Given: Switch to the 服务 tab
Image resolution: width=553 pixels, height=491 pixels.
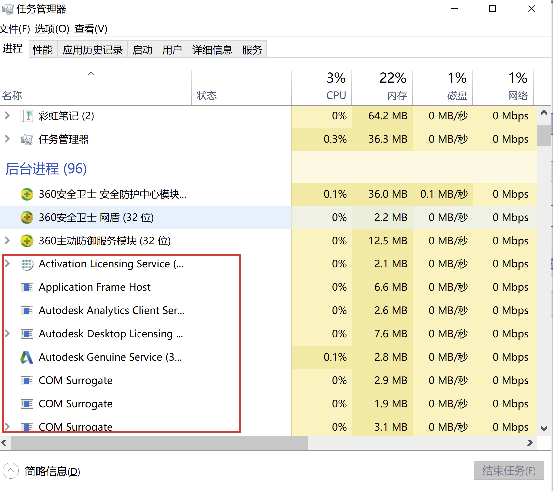Looking at the screenshot, I should coord(252,50).
